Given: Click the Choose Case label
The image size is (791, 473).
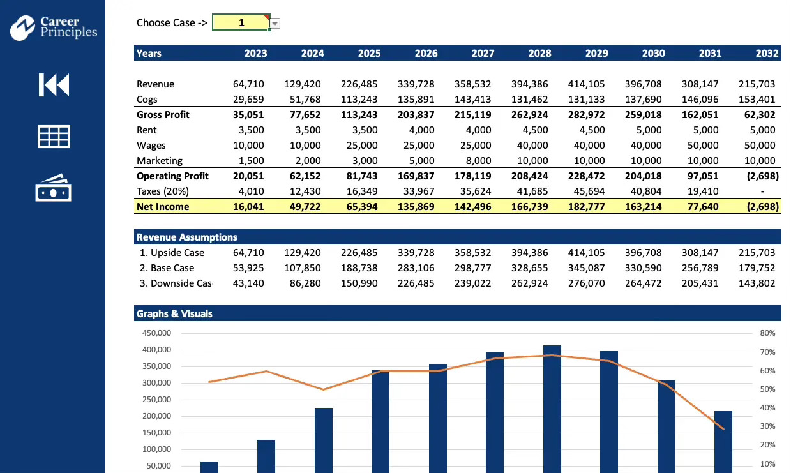Looking at the screenshot, I should [x=172, y=22].
